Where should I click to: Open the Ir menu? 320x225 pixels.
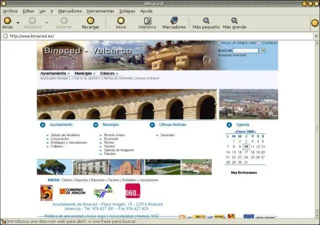click(x=52, y=11)
